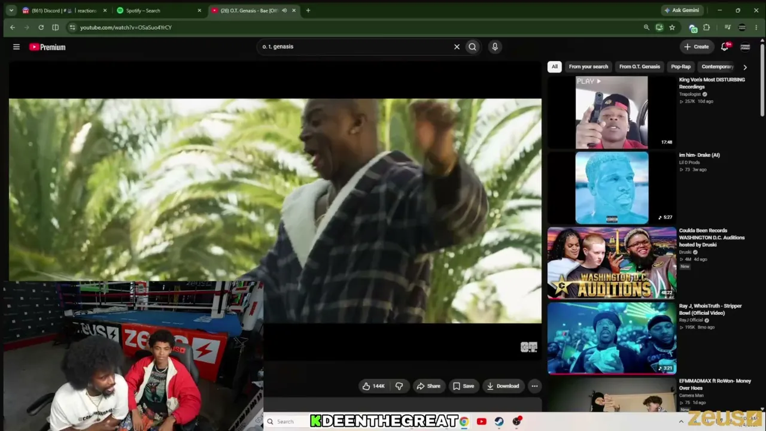Select the O.T. Genasis - Bae tab
Screen dimensions: 766x431
point(254,10)
